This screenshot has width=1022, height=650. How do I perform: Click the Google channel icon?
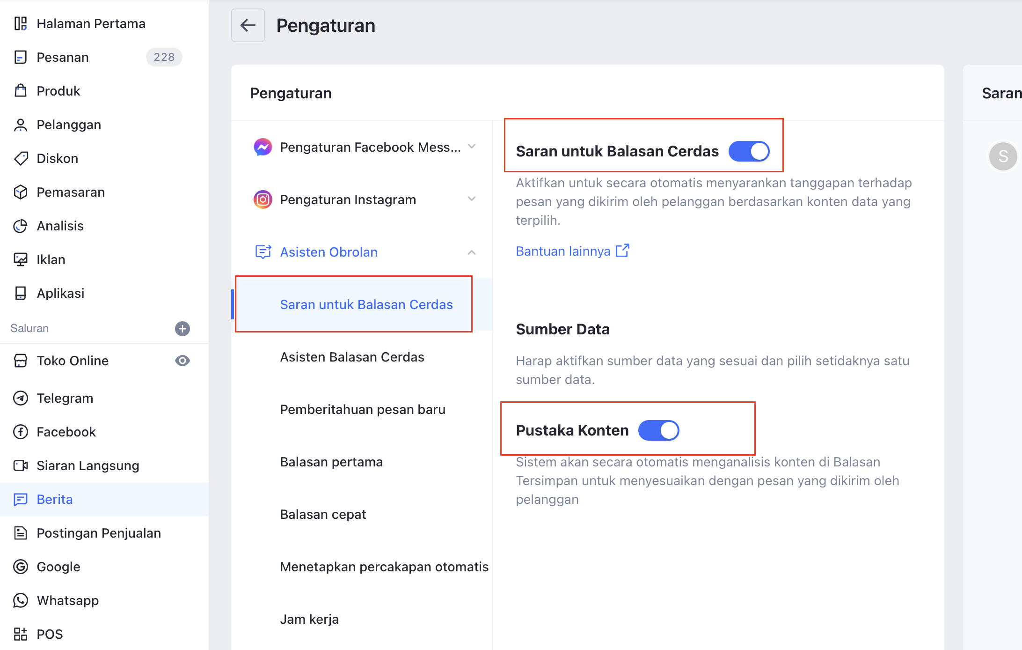pyautogui.click(x=21, y=567)
